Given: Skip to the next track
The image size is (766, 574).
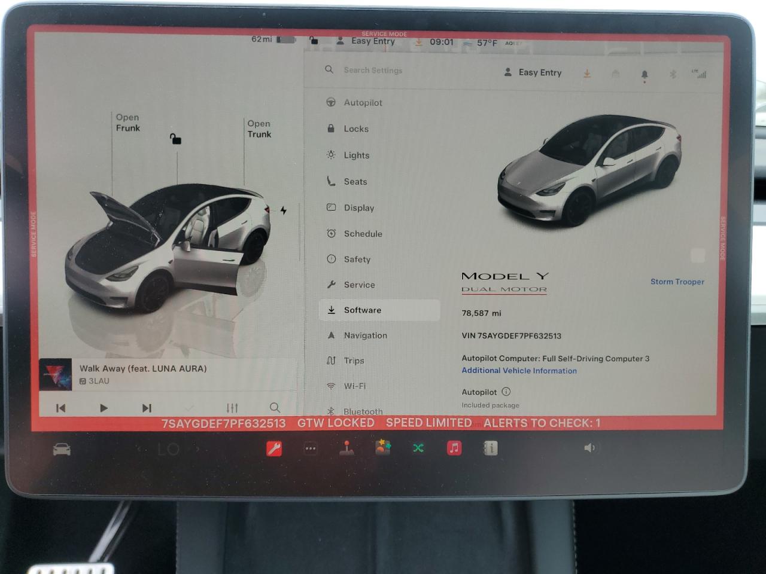Looking at the screenshot, I should tap(147, 408).
